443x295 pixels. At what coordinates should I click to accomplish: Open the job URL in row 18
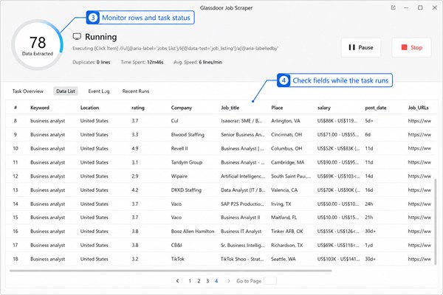pos(419,259)
